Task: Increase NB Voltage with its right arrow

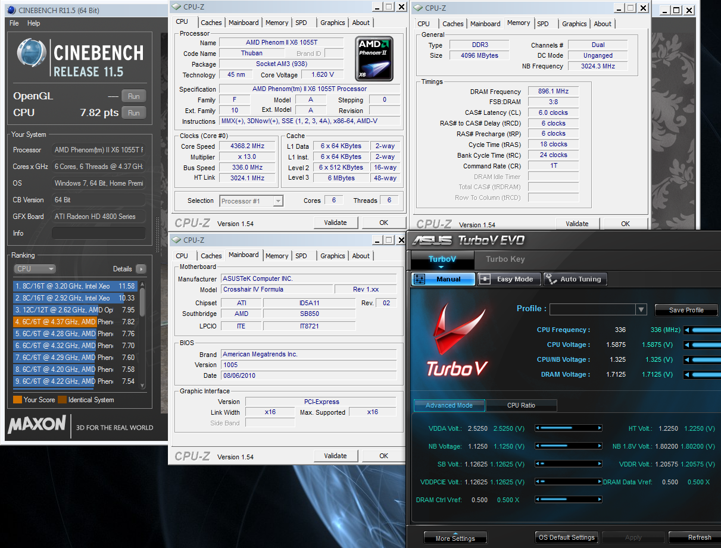Action: click(x=600, y=446)
